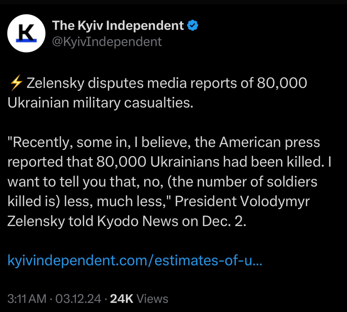Open the kyivindependent.com/estimates-of-u… link
This screenshot has height=312, width=347.
pyautogui.click(x=135, y=260)
